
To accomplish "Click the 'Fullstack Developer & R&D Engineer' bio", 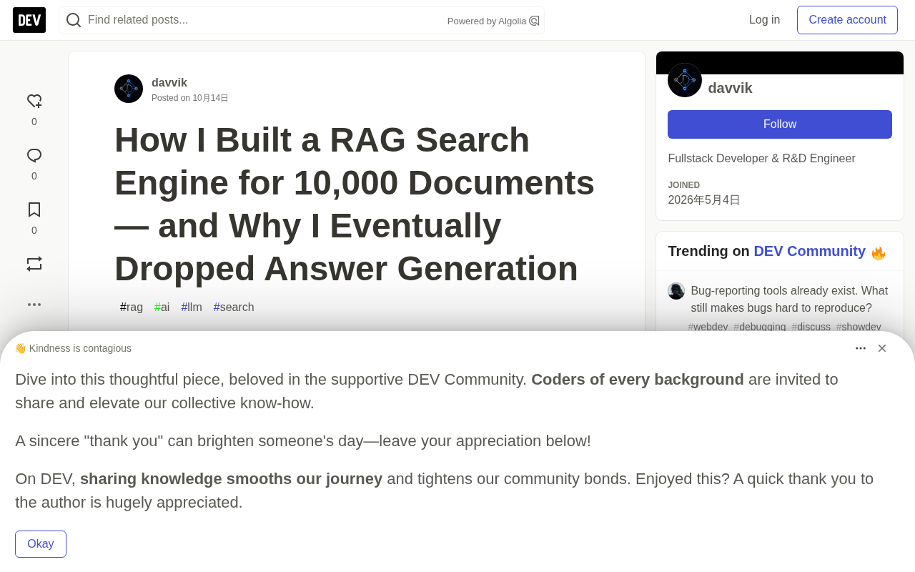I will (761, 159).
